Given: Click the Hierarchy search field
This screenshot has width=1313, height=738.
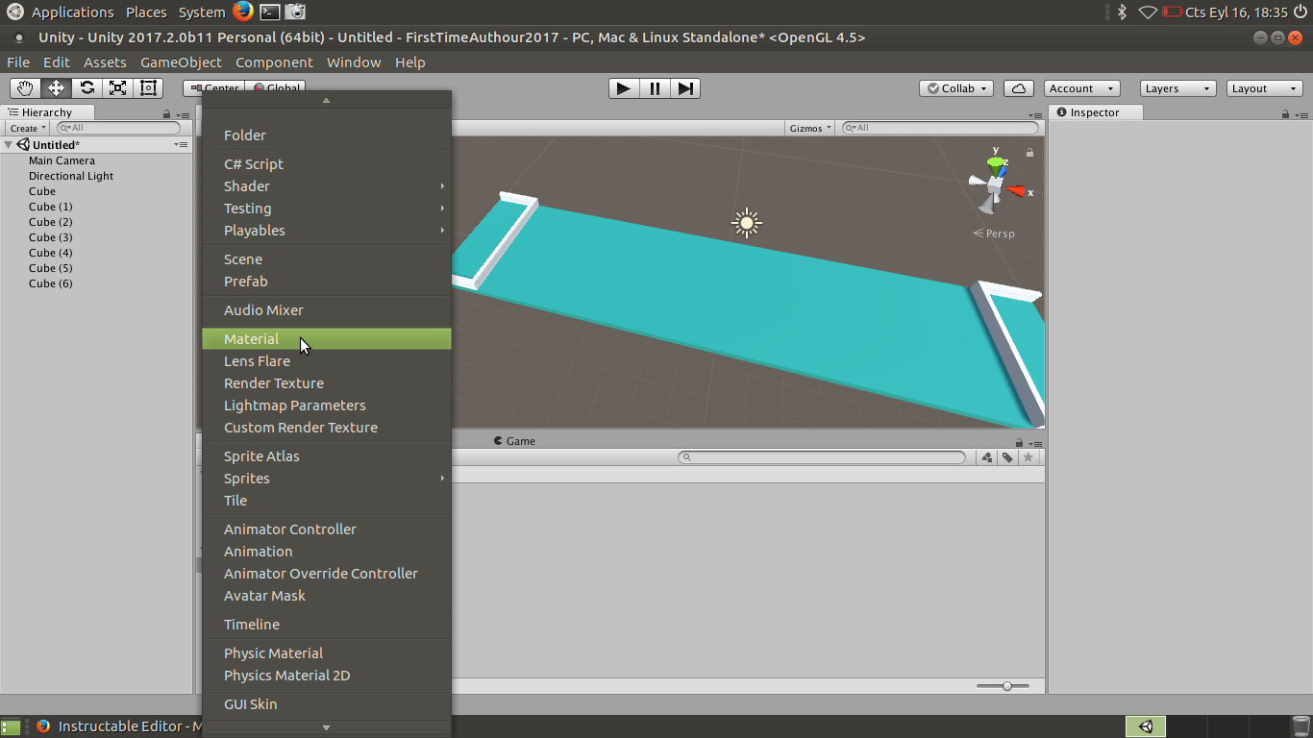Looking at the screenshot, I should coord(118,128).
